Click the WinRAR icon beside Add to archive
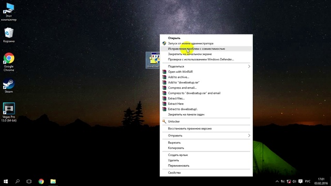 (x=164, y=77)
